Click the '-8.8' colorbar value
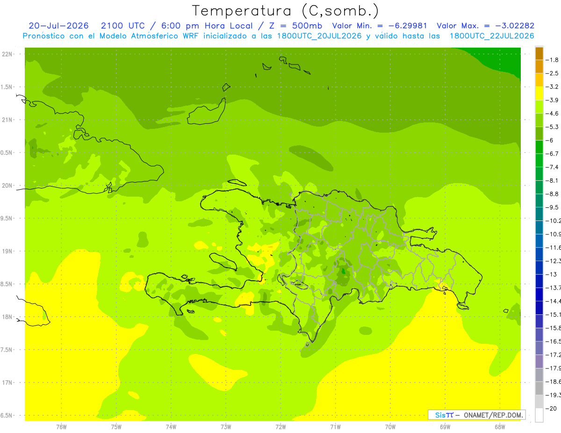Image resolution: width=561 pixels, height=433 pixels. point(553,194)
